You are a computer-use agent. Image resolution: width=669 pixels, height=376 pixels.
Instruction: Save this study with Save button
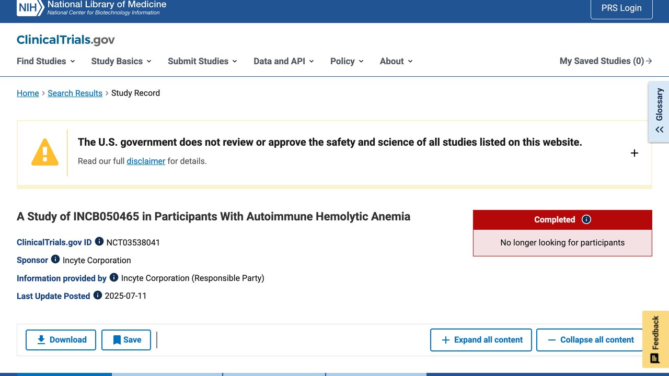126,340
